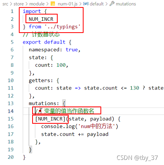
Task: Open the 'module' breadcrumb segment
Action: [37, 4]
